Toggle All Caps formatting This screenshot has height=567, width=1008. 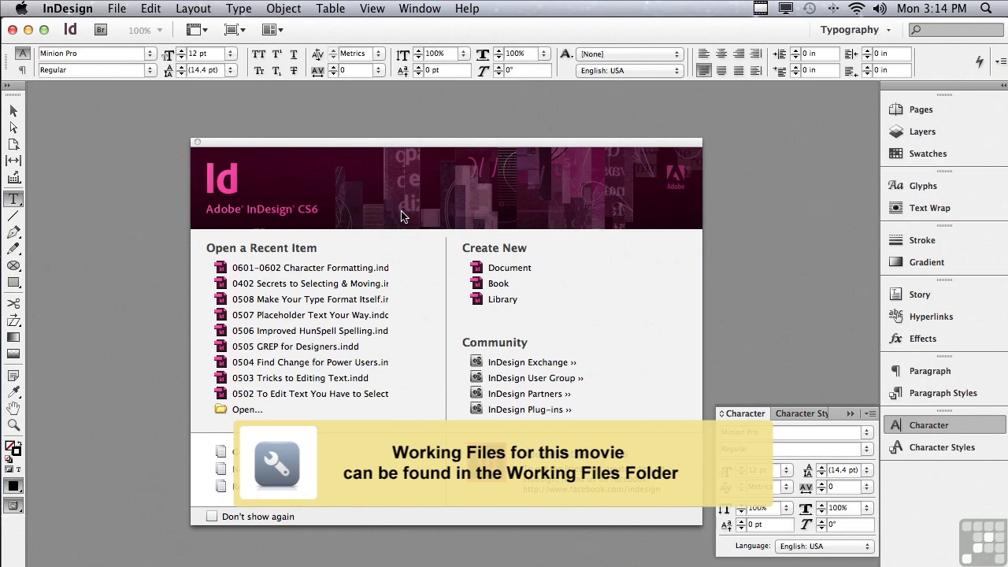pos(258,54)
